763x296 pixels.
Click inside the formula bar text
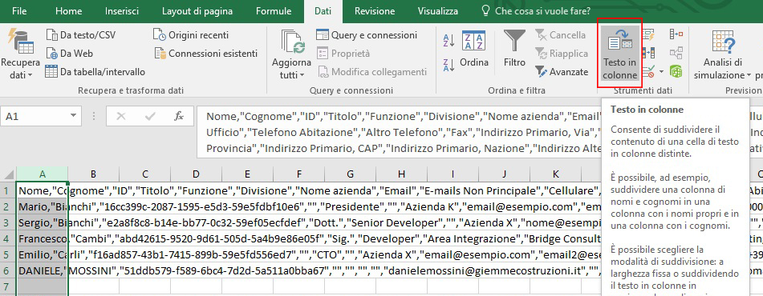click(x=399, y=132)
